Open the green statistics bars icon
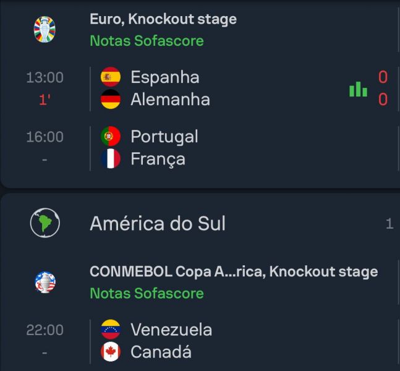The height and width of the screenshot is (371, 400). coord(358,88)
